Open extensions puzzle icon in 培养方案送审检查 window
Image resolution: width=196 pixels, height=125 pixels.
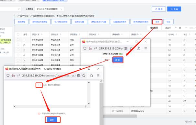click(139, 48)
